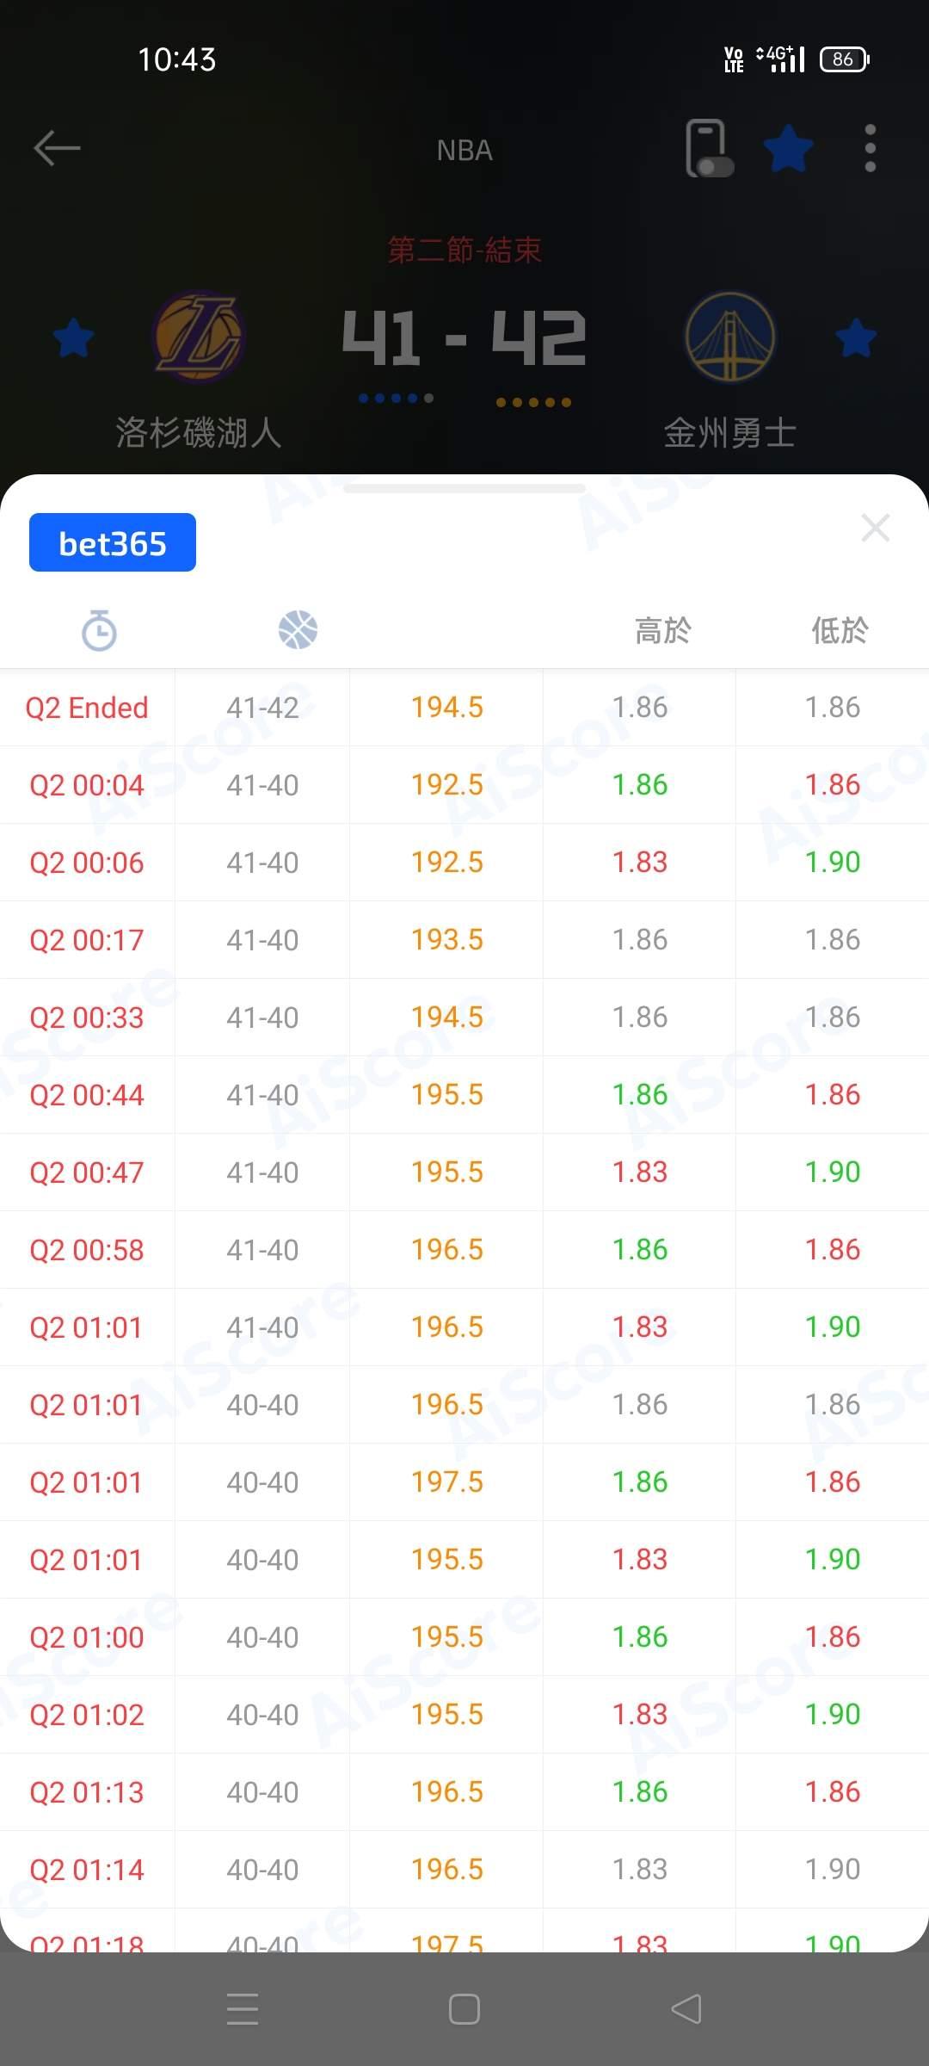The width and height of the screenshot is (929, 2066).
Task: Tap the 低於 column header
Action: 840,631
